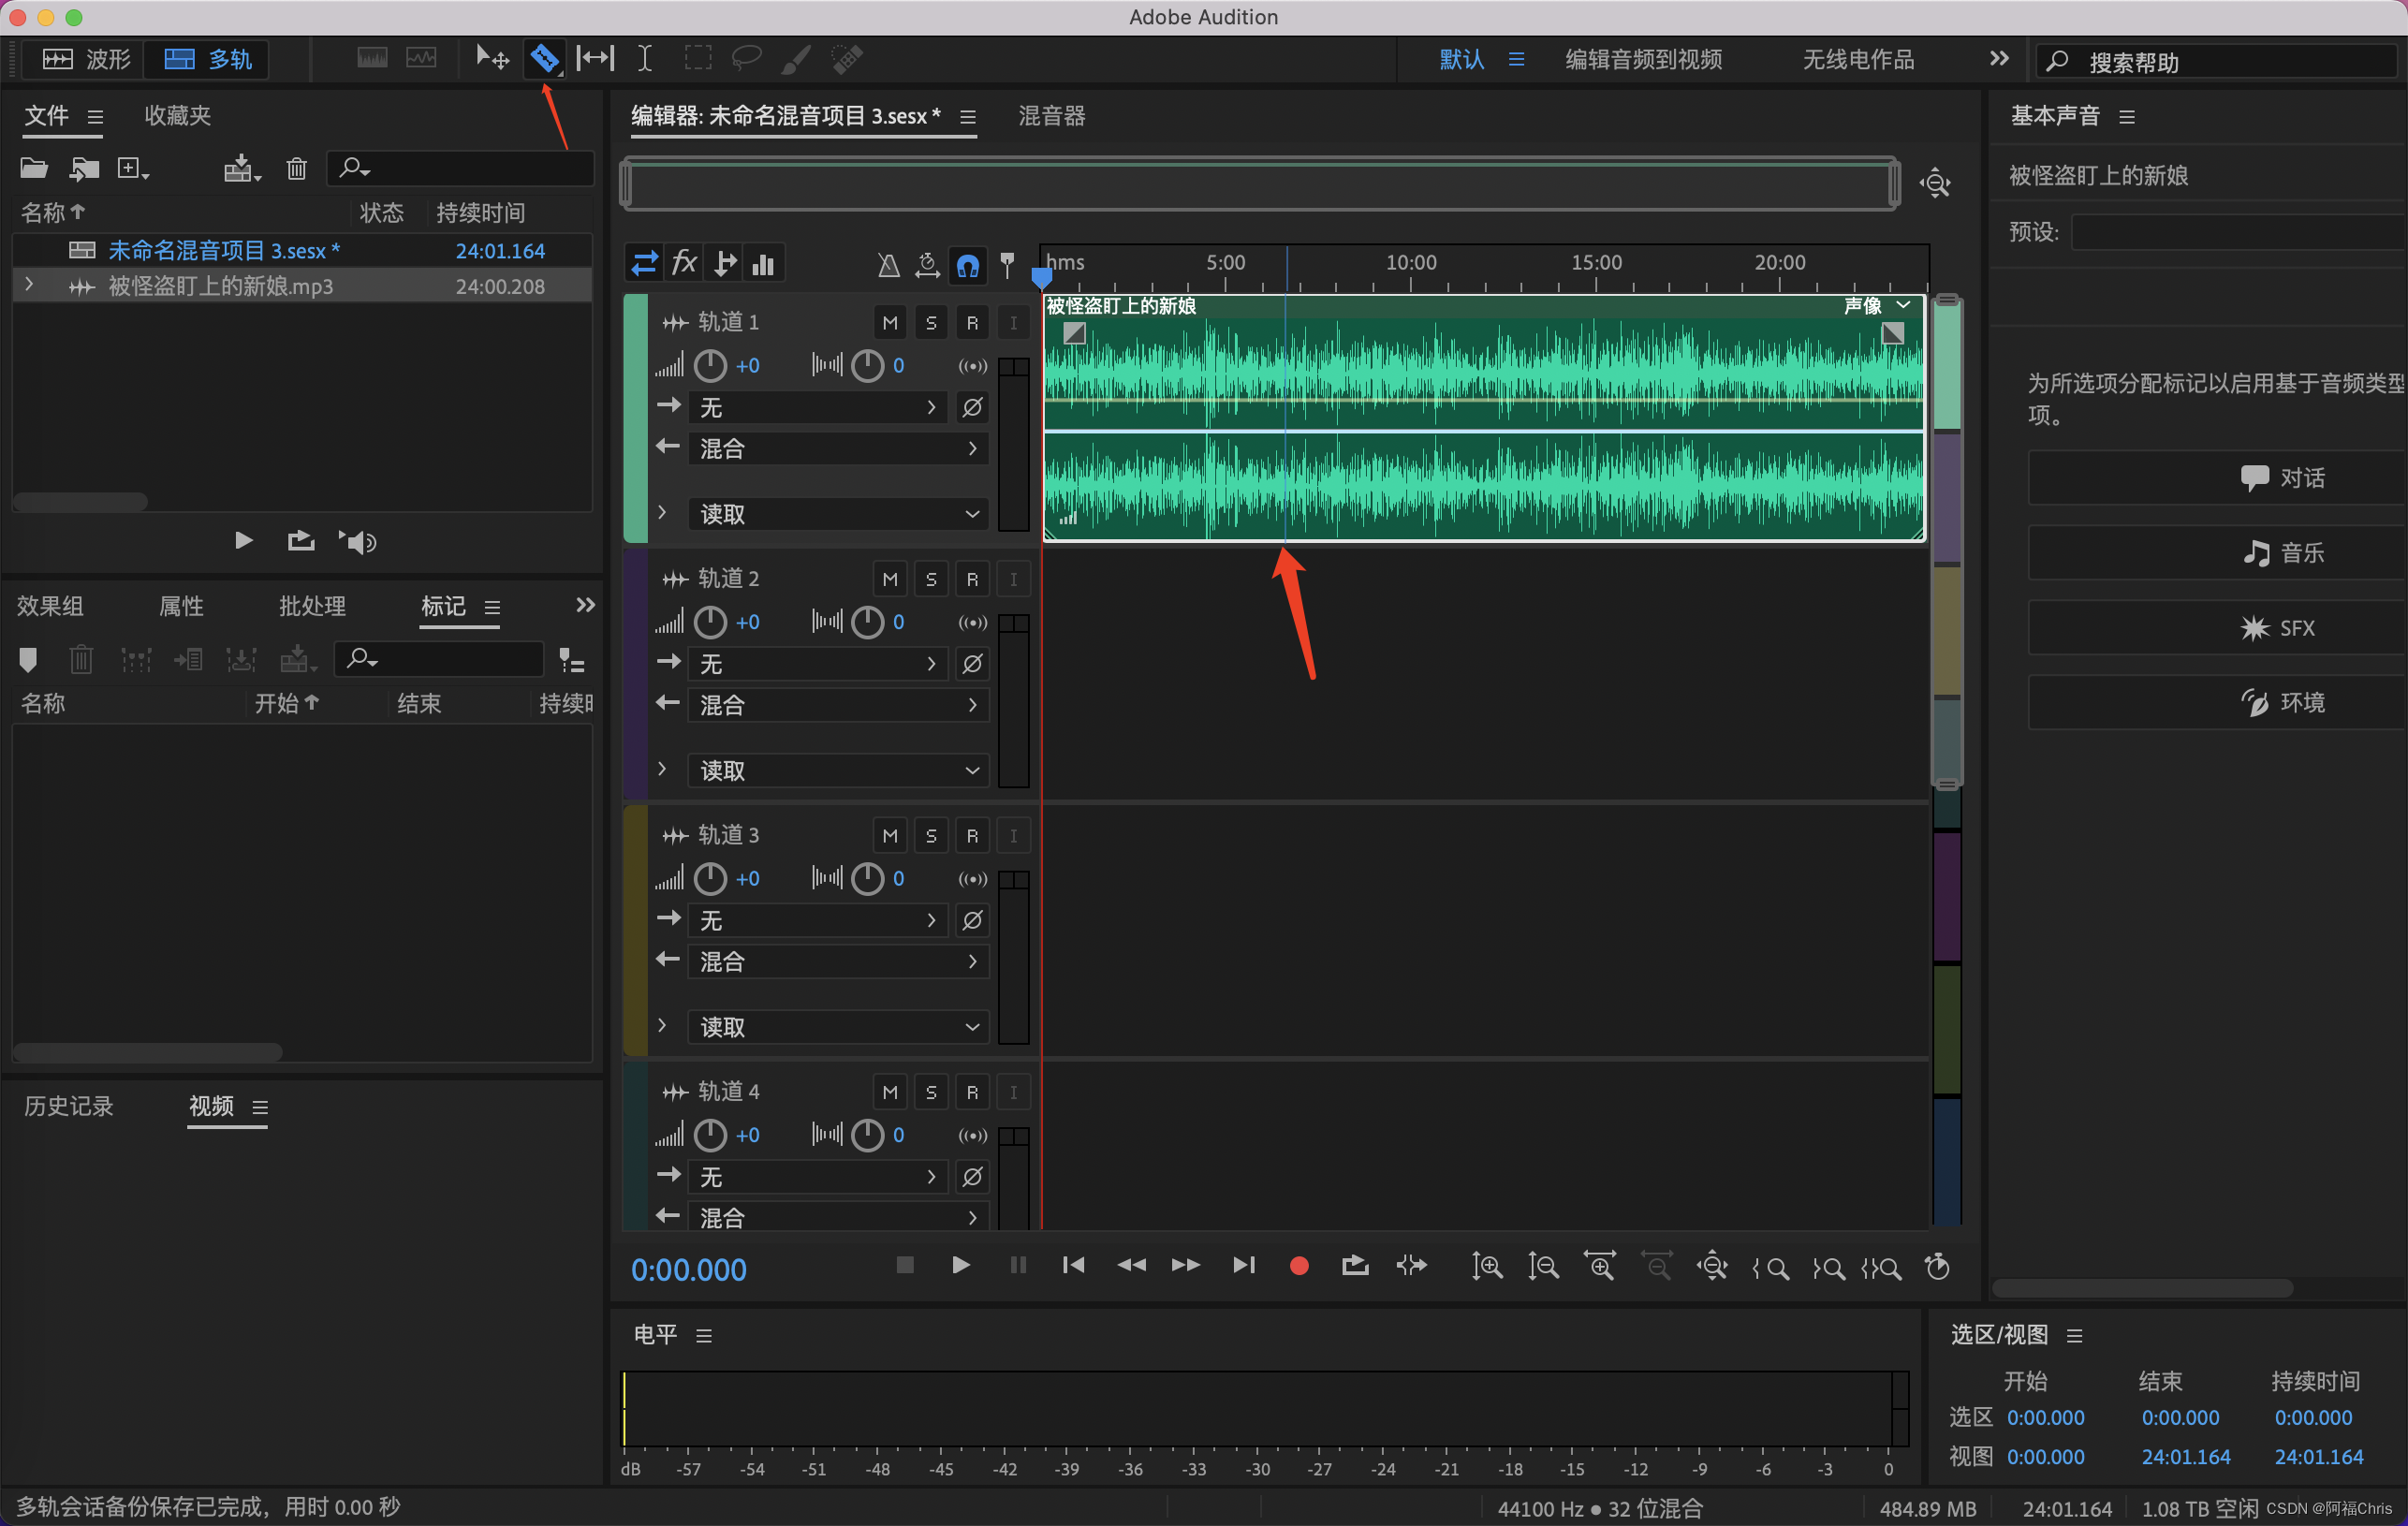
Task: Select the Move tool in toolbar
Action: [492, 58]
